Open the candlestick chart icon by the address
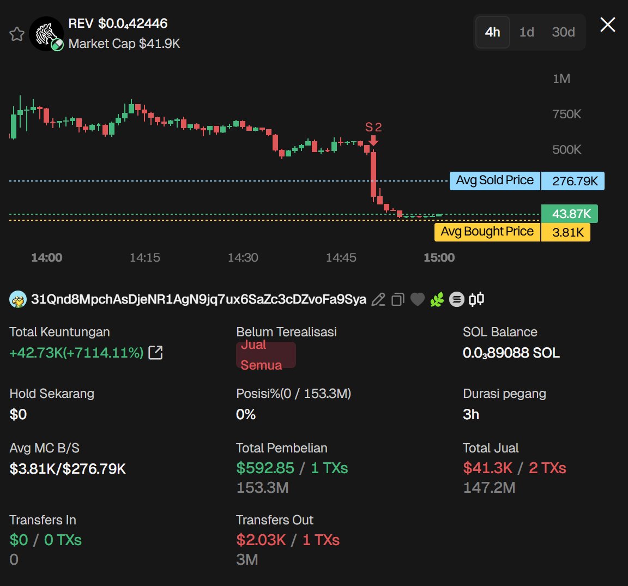 tap(476, 299)
